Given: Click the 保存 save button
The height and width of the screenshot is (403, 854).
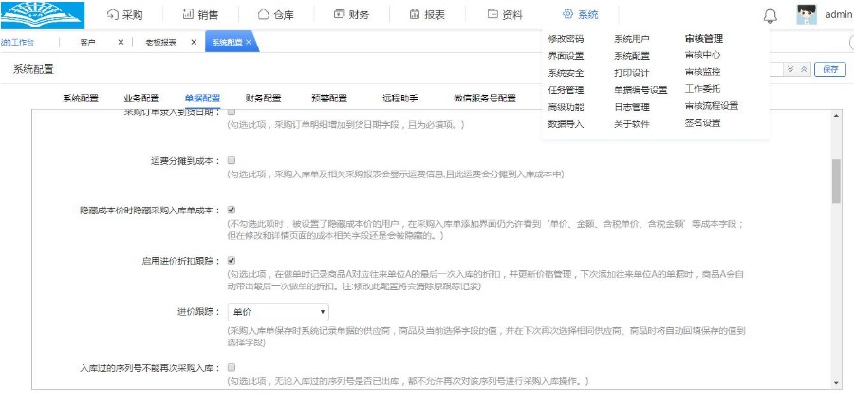Looking at the screenshot, I should (x=829, y=69).
